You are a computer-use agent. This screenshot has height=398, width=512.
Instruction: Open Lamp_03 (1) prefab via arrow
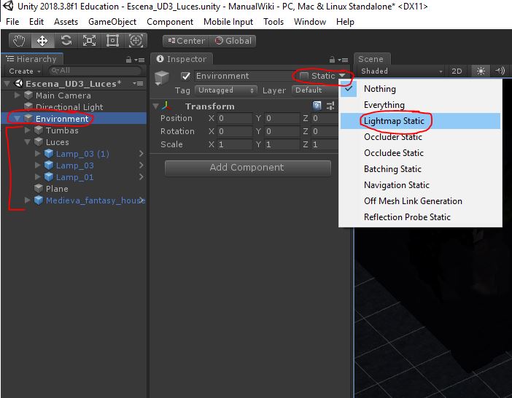point(141,153)
